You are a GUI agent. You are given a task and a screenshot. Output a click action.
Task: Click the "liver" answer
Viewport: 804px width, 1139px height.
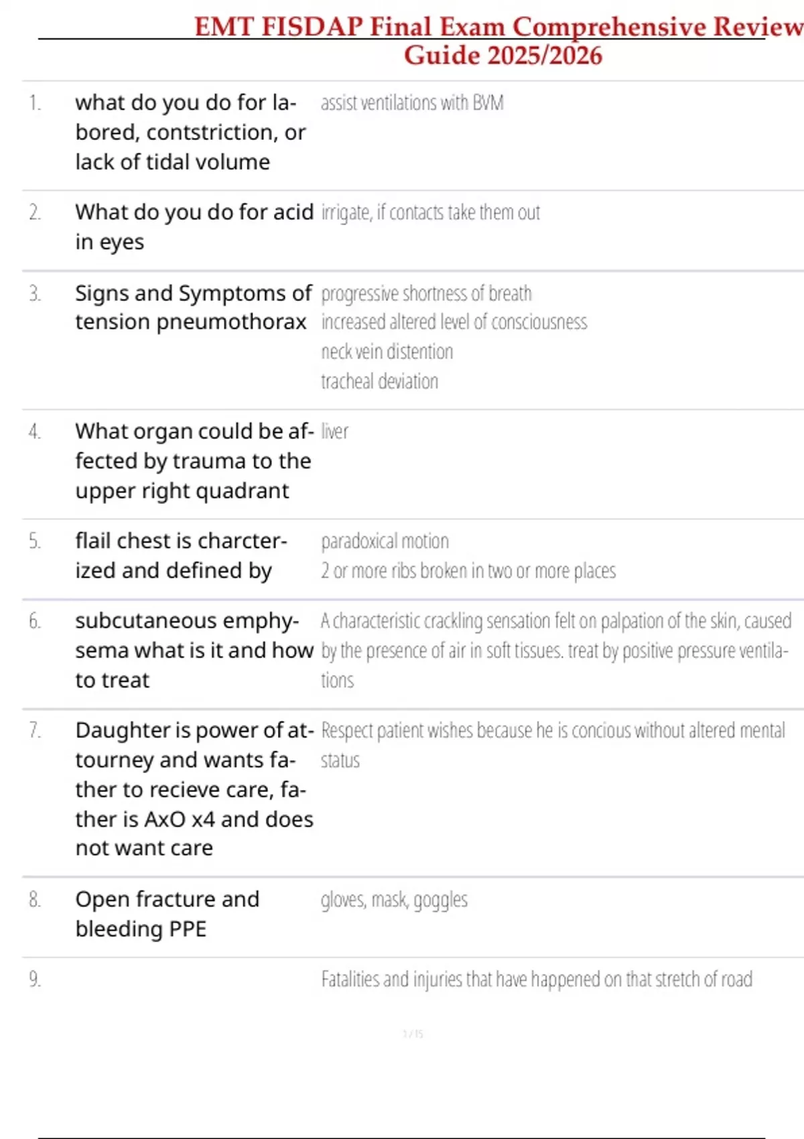pos(334,431)
